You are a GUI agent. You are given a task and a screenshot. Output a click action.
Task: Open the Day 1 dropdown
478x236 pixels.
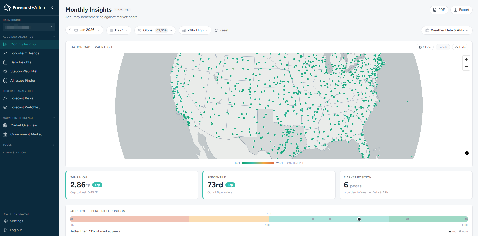(x=119, y=30)
